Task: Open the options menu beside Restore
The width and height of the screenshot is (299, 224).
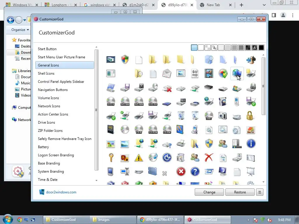Action: 260,192
